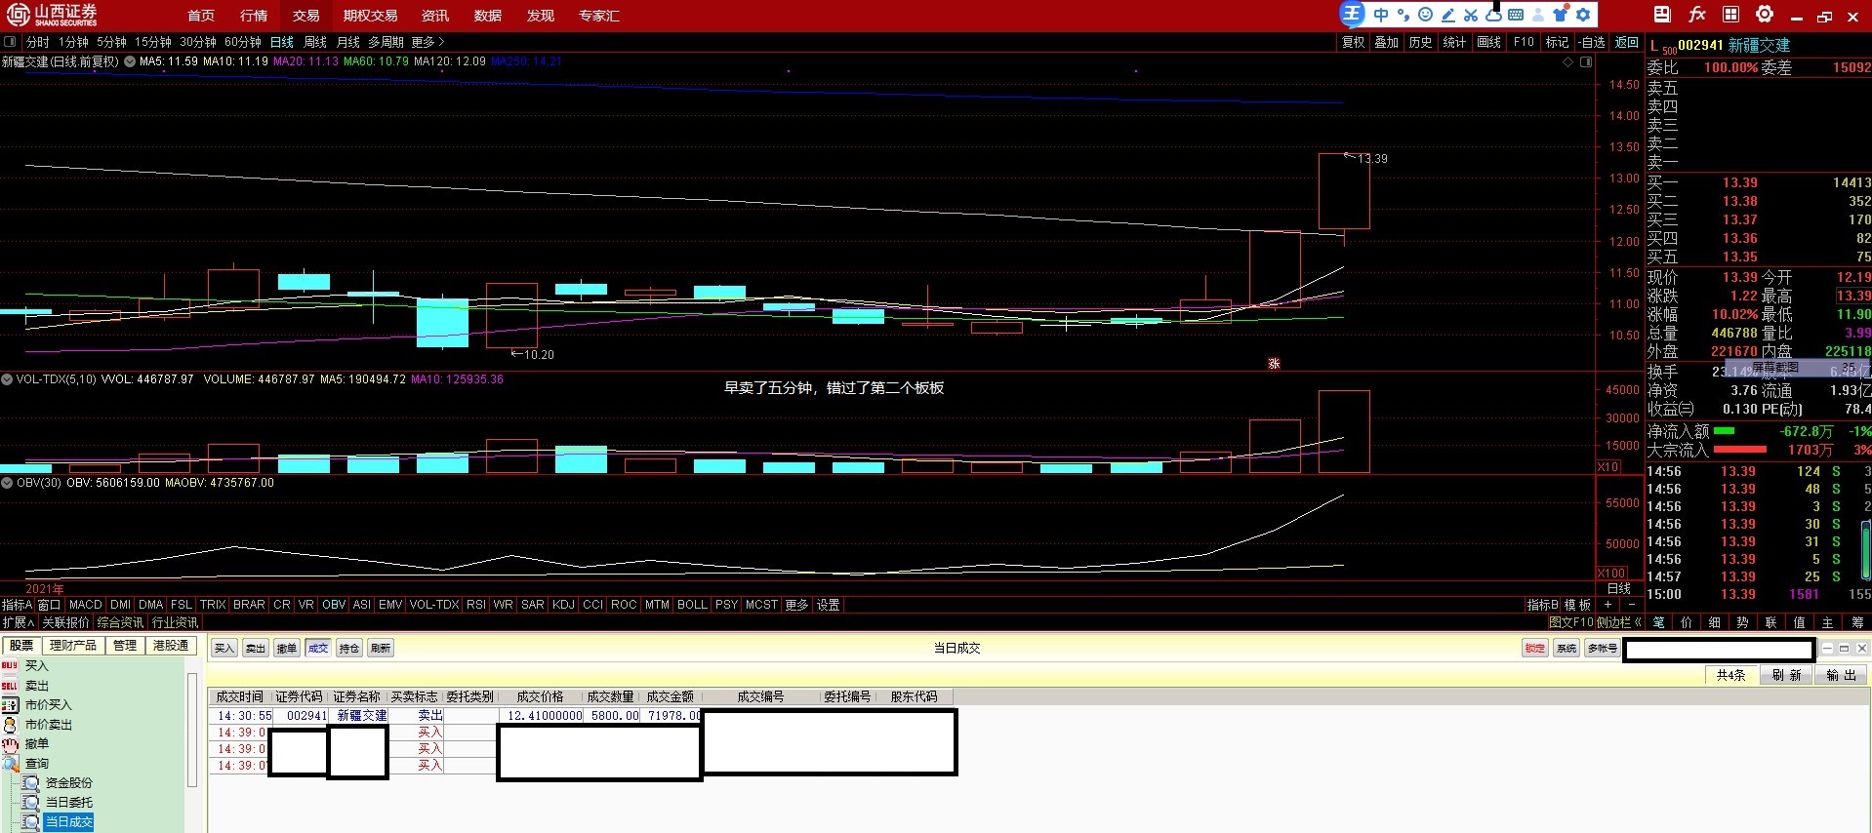The height and width of the screenshot is (833, 1872).
Task: Click the diamond marker icon above the chart
Action: click(1568, 61)
